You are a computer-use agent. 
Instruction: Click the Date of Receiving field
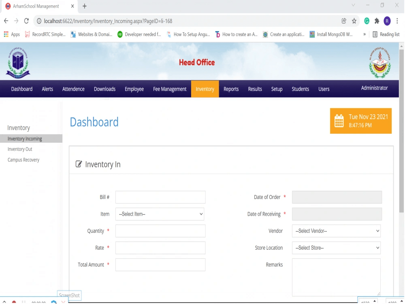click(337, 214)
